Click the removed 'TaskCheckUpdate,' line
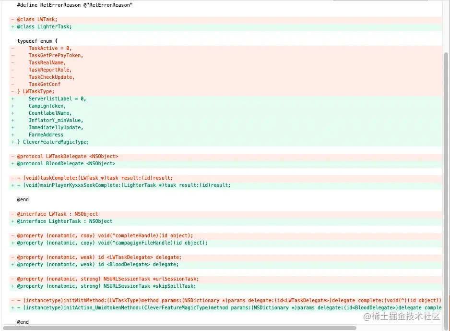 pyautogui.click(x=225, y=77)
